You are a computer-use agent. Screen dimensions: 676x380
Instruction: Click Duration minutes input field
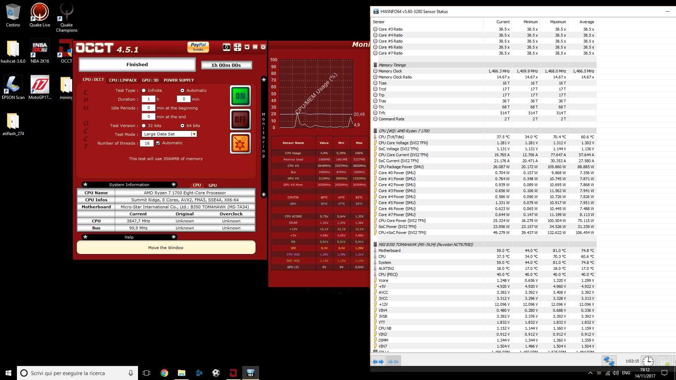[x=184, y=99]
